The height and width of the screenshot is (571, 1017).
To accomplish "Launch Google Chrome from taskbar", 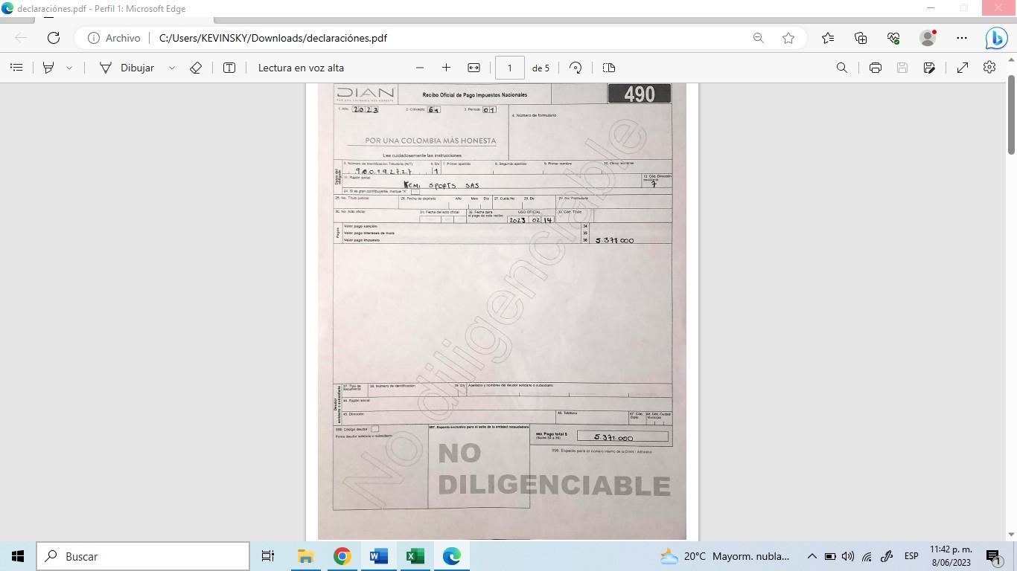I will 342,556.
